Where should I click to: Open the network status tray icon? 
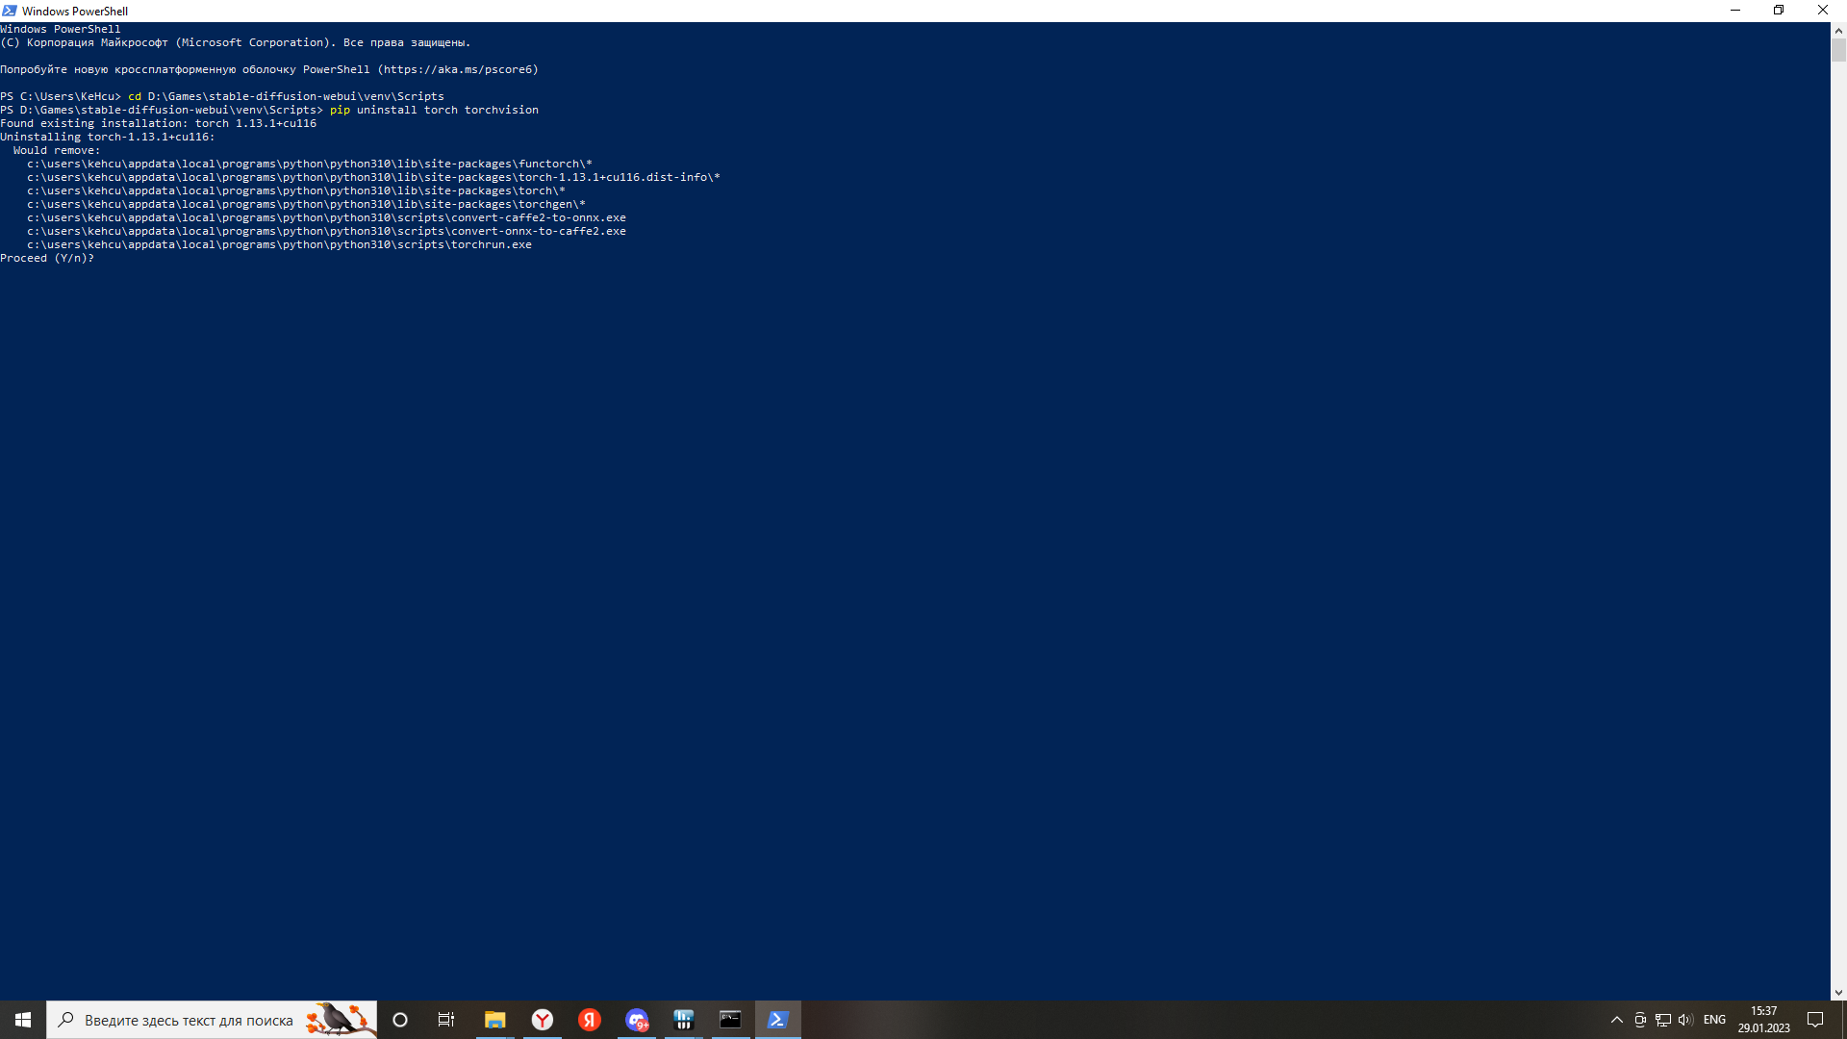(x=1663, y=1020)
